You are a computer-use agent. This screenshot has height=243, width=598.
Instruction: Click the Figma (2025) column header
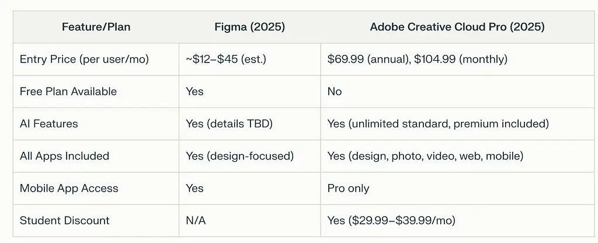(249, 27)
